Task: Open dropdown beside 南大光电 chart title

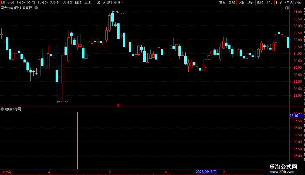Action: (x=36, y=8)
